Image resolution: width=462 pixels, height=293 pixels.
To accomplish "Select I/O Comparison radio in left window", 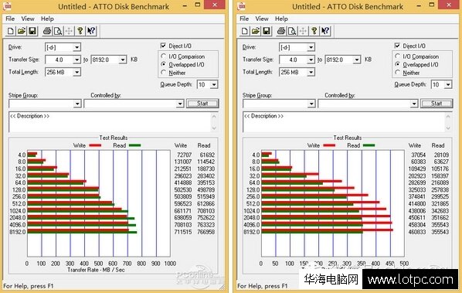I will click(x=164, y=56).
